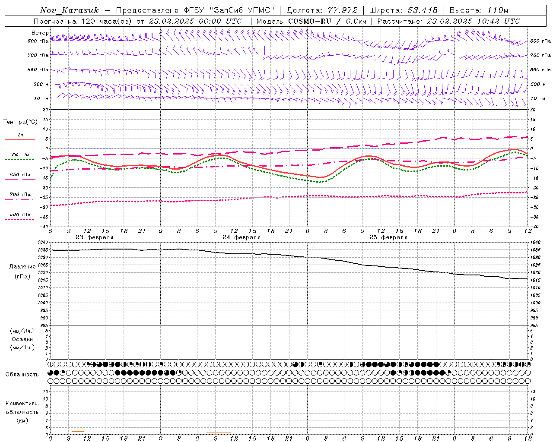Click the 23 февраля date label
This screenshot has height=442, width=553.
pyautogui.click(x=95, y=237)
